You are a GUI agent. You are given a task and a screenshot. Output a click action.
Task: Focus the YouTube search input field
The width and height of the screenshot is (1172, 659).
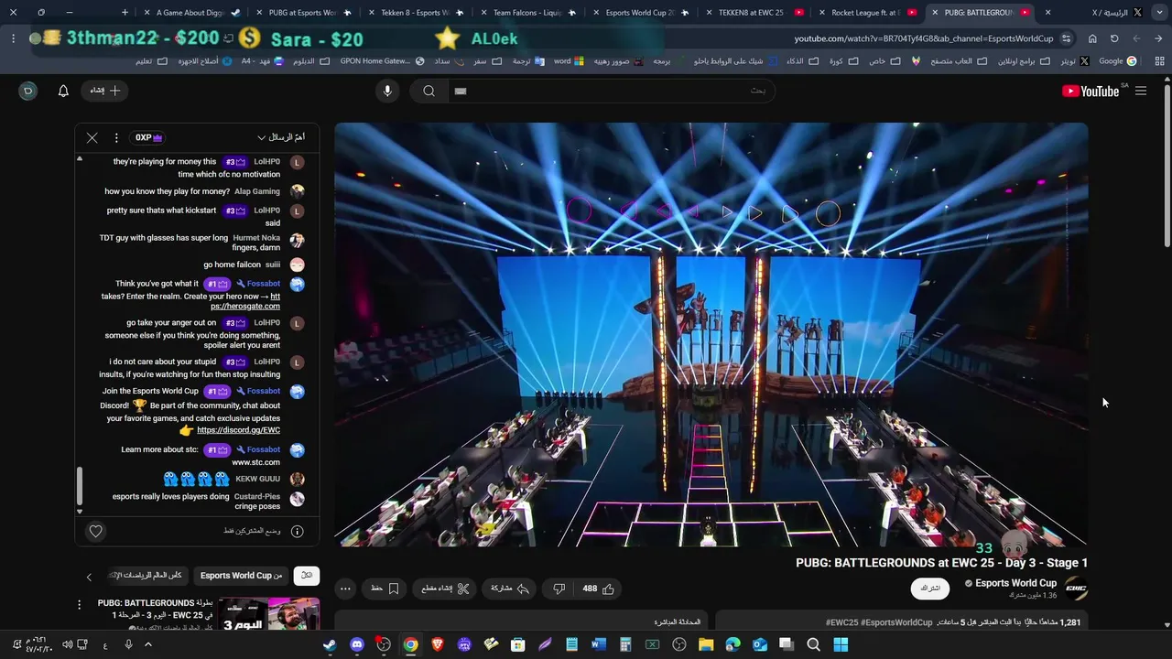pyautogui.click(x=611, y=91)
